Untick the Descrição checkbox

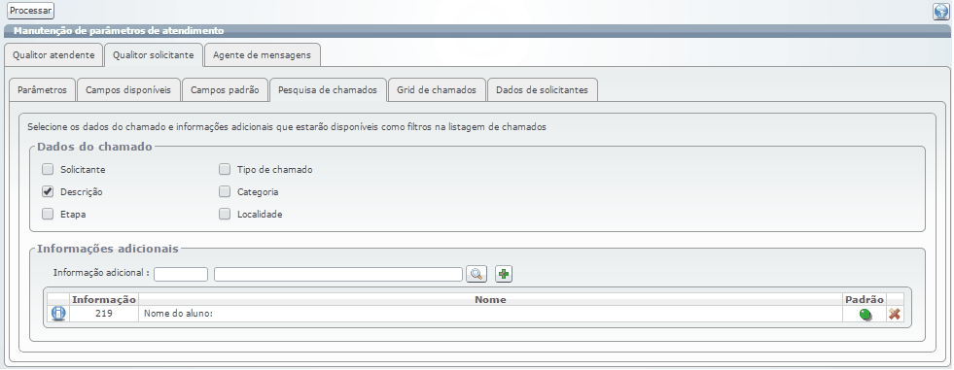(x=48, y=192)
